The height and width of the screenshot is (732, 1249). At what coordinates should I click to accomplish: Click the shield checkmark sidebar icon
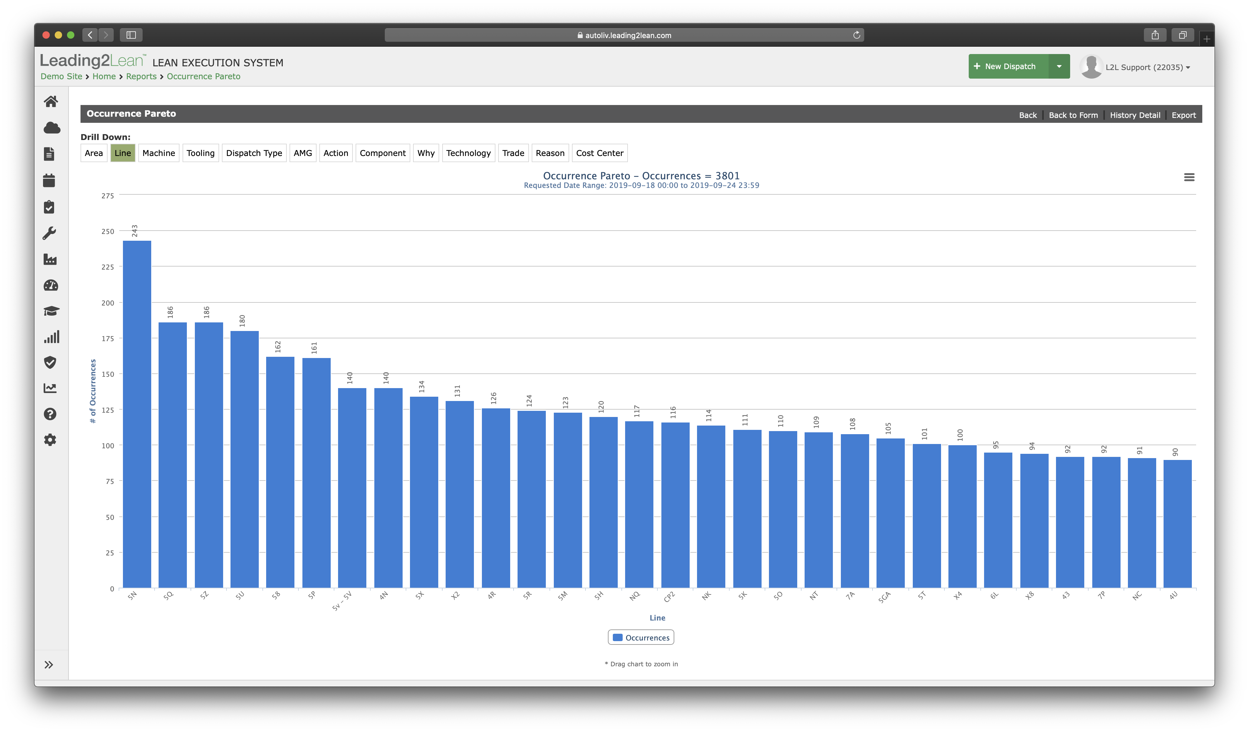[50, 363]
